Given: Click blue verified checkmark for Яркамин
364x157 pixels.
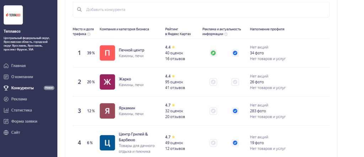Looking at the screenshot, I should (x=235, y=111).
